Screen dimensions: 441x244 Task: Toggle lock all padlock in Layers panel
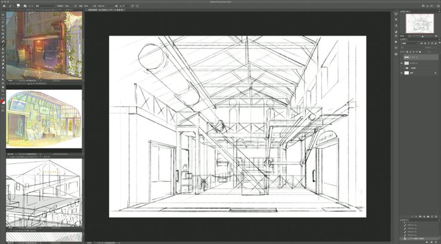(x=420, y=52)
